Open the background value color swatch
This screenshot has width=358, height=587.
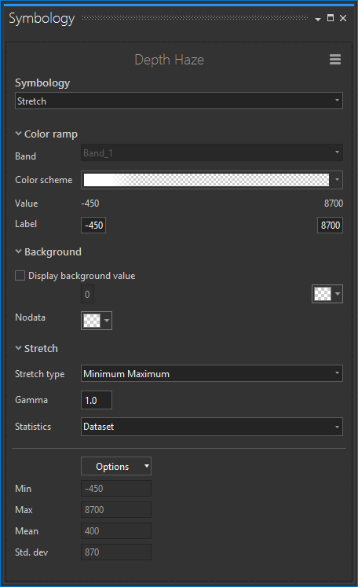327,294
